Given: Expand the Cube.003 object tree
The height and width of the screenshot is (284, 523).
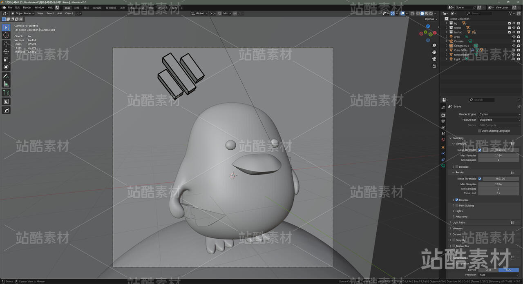Looking at the screenshot, I should click(x=447, y=50).
